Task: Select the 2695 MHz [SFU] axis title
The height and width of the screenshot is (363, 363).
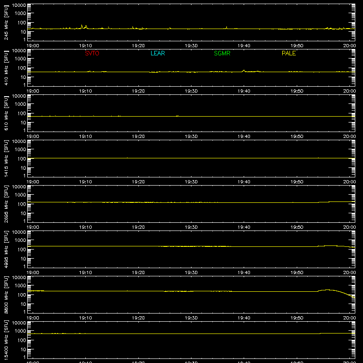Action: [6, 204]
